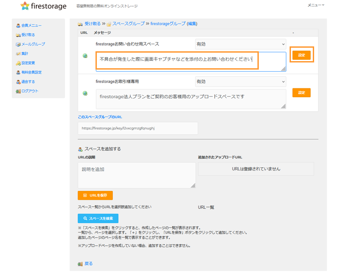The height and width of the screenshot is (277, 340).
Task: Follow the firestorageグループ breadcrumb link
Action: (x=168, y=24)
